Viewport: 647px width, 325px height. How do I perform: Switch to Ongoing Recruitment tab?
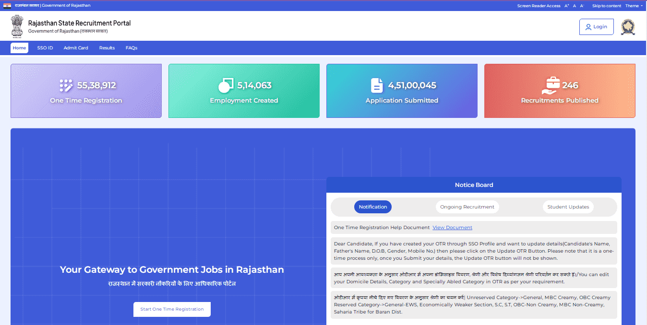click(x=467, y=207)
